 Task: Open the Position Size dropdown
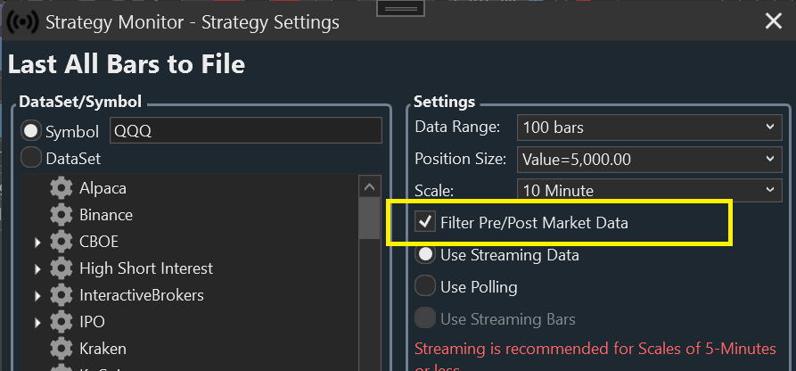click(x=649, y=159)
